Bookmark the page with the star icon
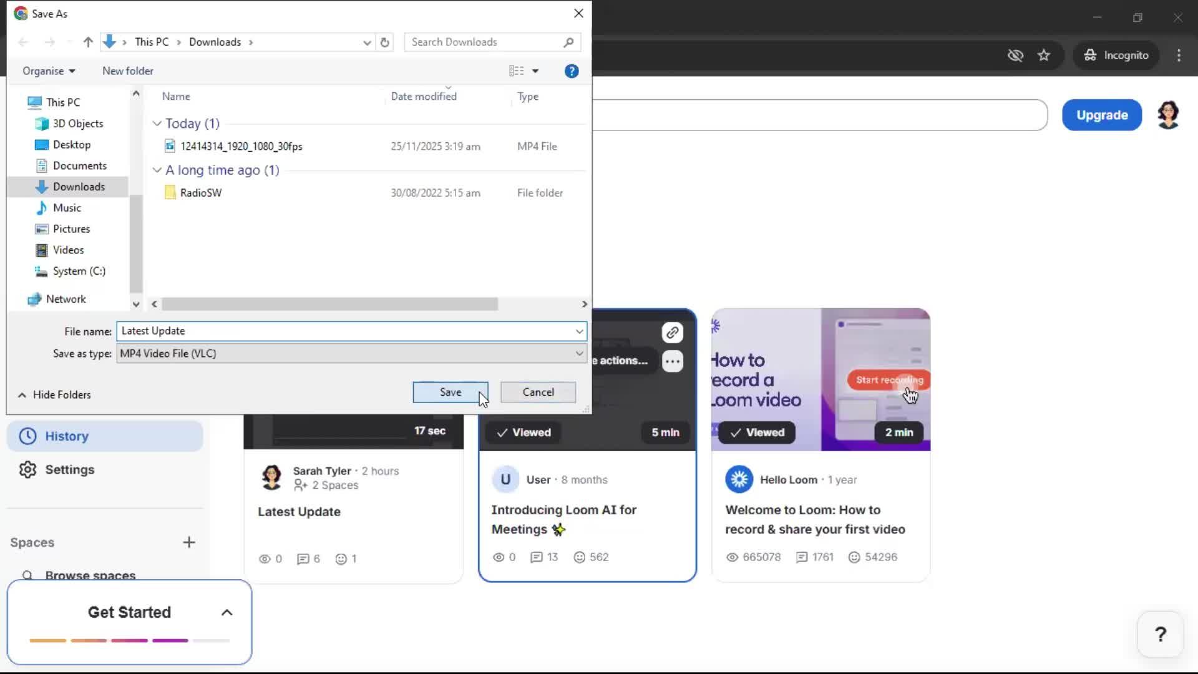The width and height of the screenshot is (1198, 674). [x=1044, y=55]
